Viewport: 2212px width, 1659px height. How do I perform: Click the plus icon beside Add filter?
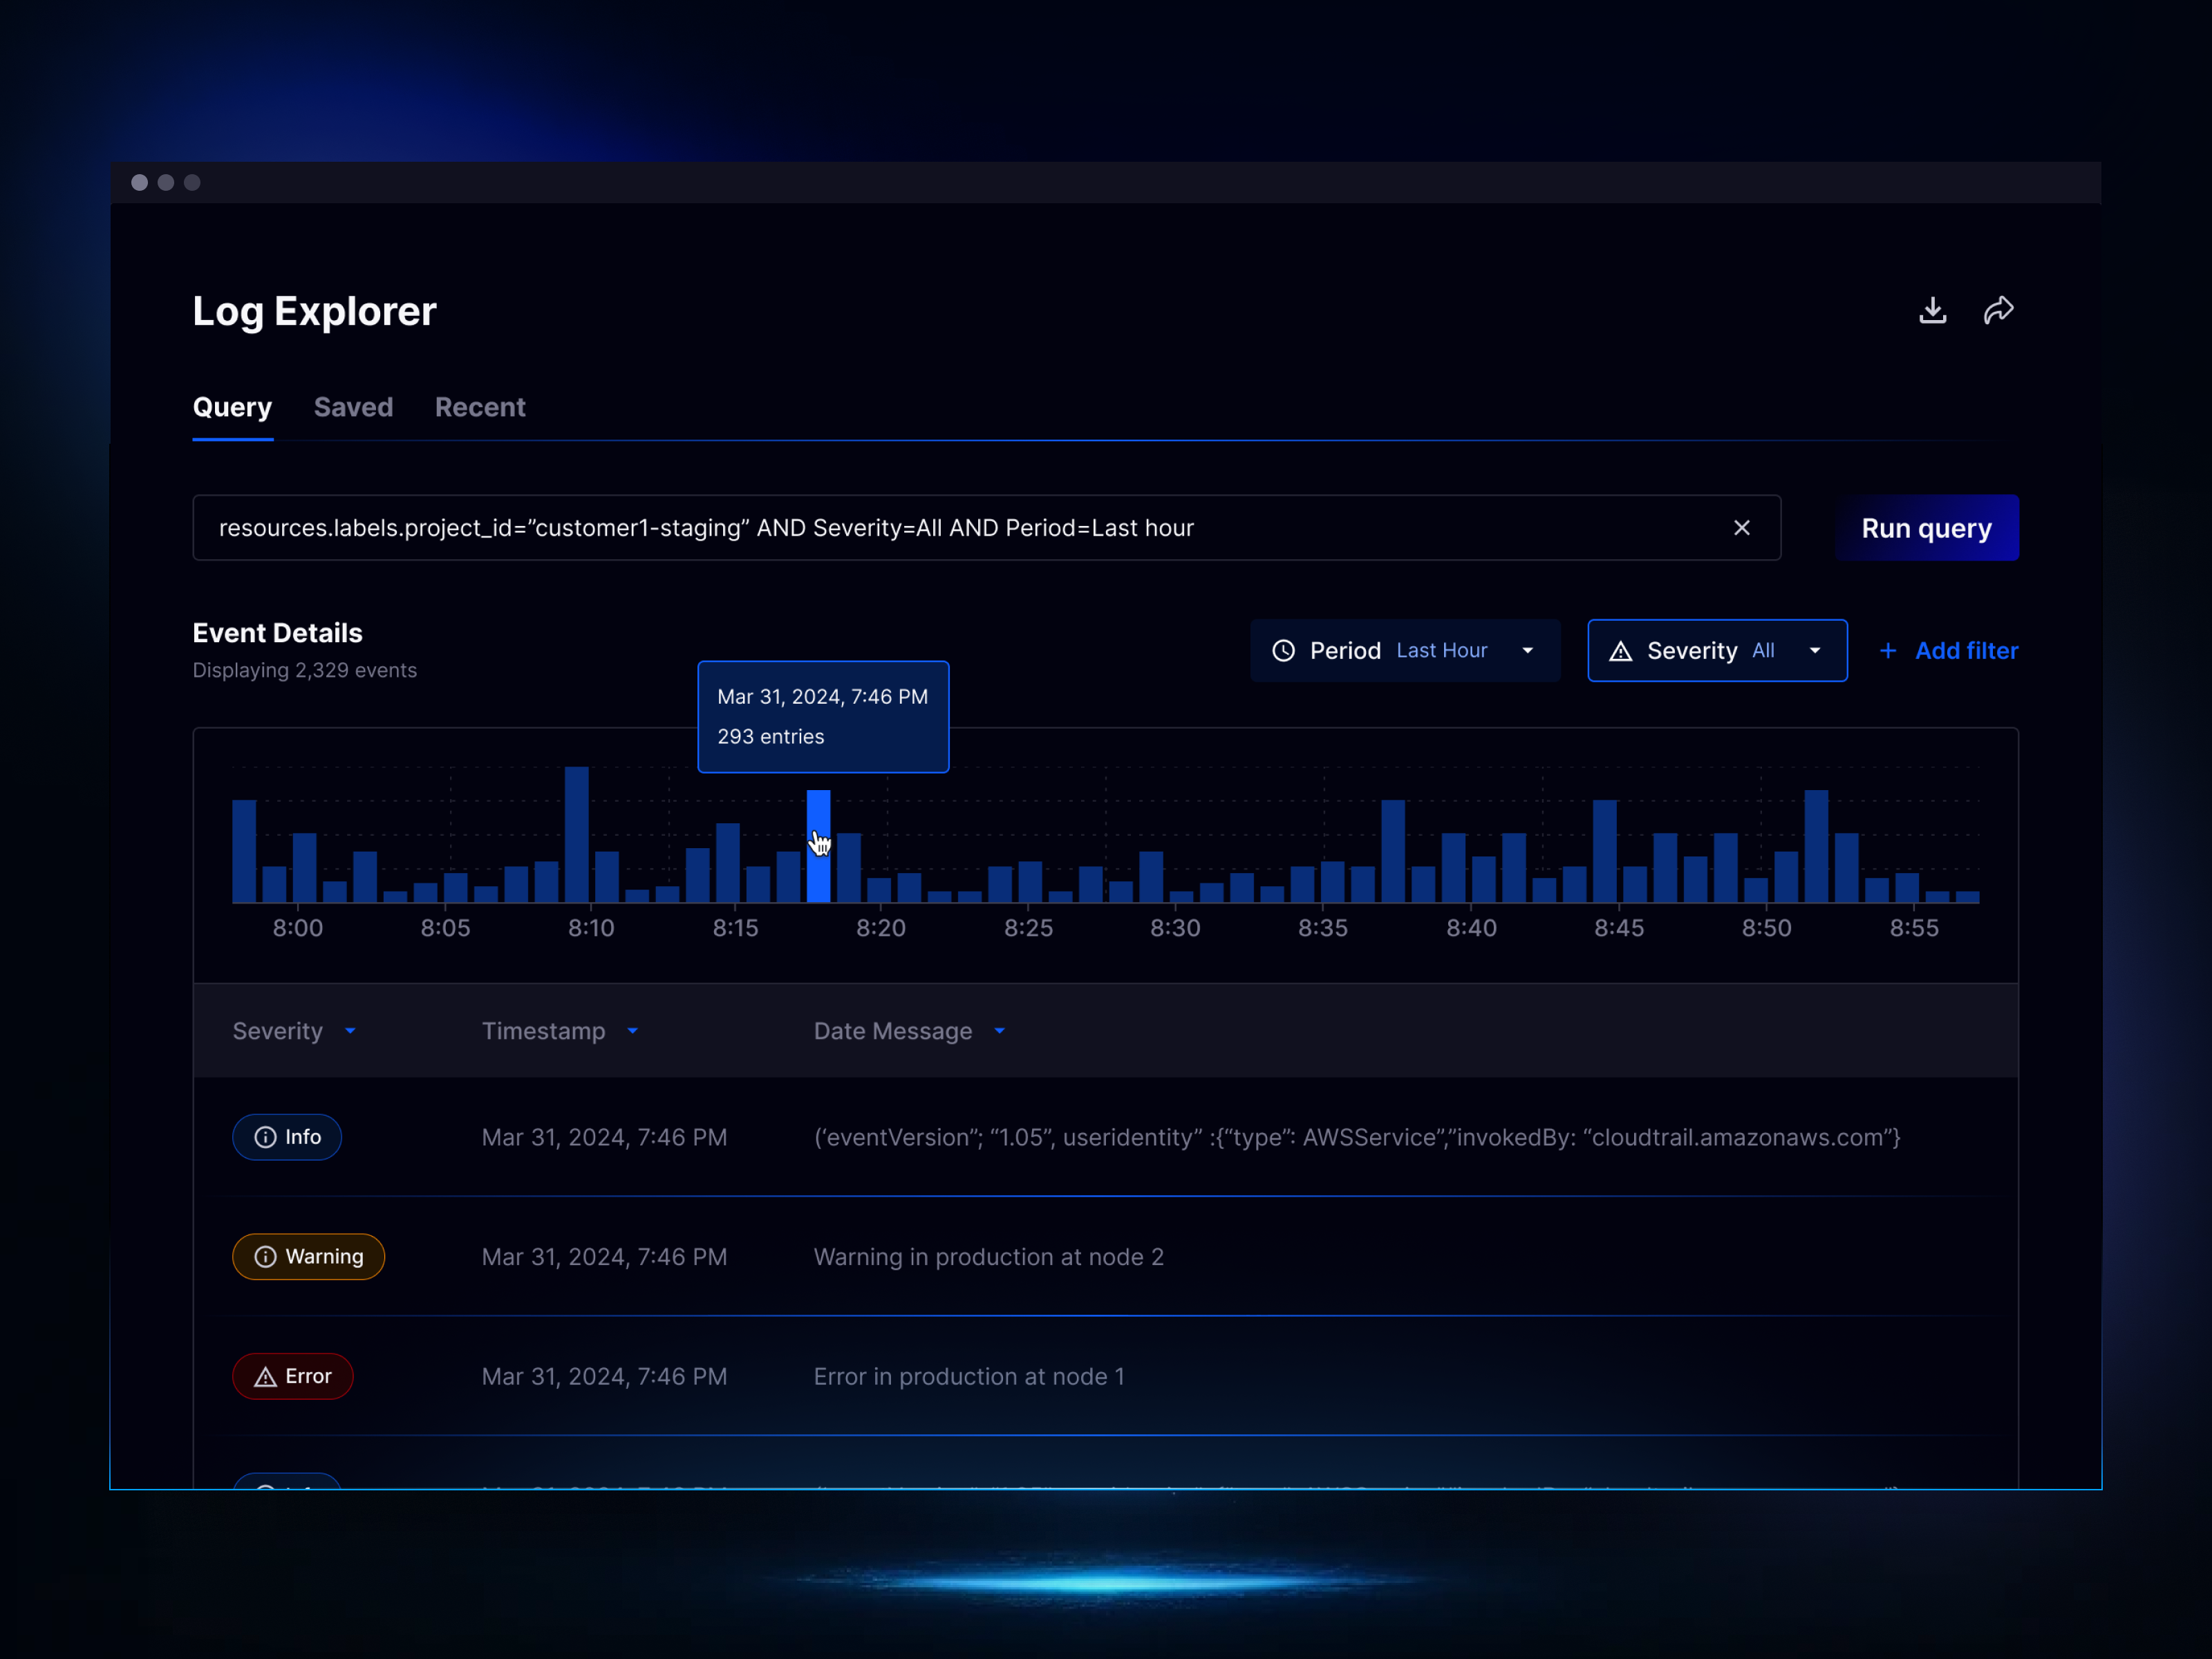pyautogui.click(x=1887, y=651)
